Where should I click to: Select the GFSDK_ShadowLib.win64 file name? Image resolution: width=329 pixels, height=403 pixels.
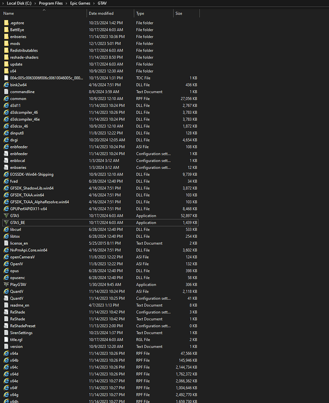point(32,188)
